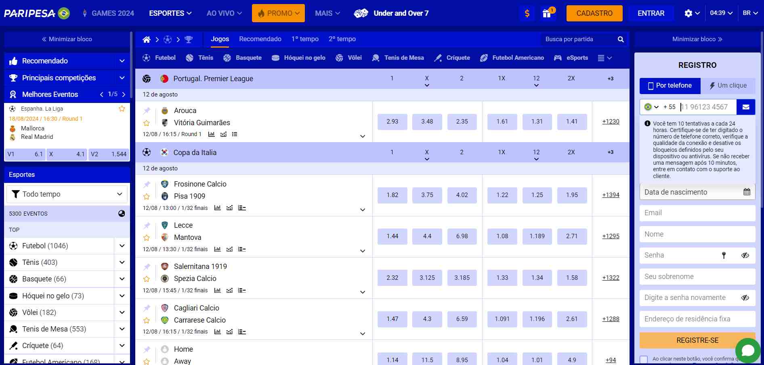Click the CADASTRO button

coord(594,13)
